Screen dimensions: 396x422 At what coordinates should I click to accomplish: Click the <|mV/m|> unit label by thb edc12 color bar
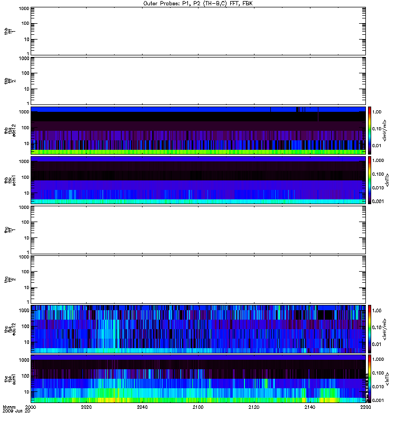[x=385, y=130]
